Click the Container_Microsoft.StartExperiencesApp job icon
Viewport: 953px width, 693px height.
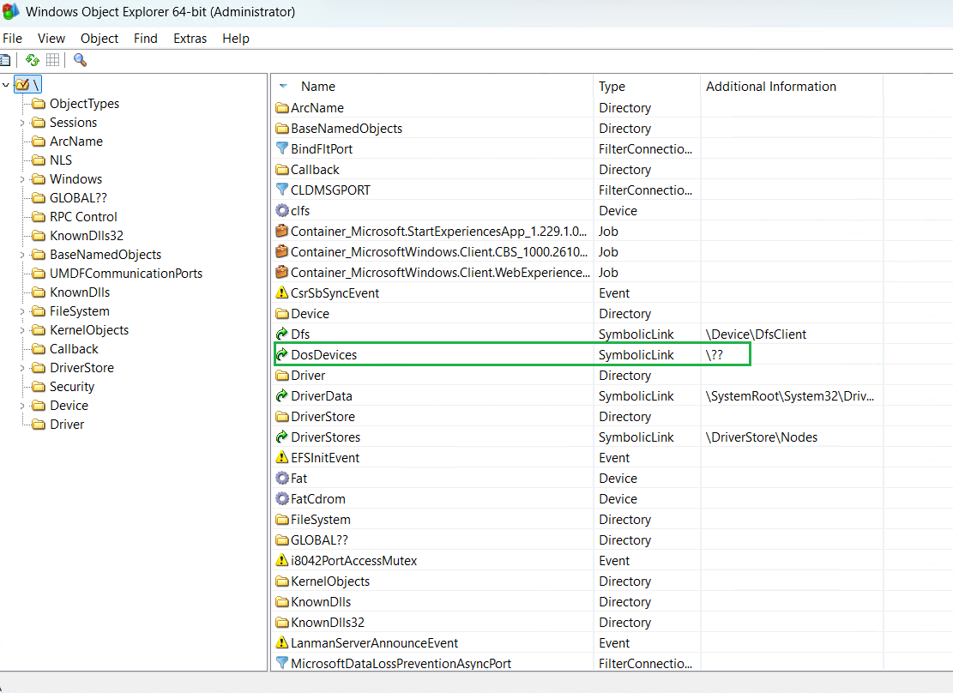(282, 232)
